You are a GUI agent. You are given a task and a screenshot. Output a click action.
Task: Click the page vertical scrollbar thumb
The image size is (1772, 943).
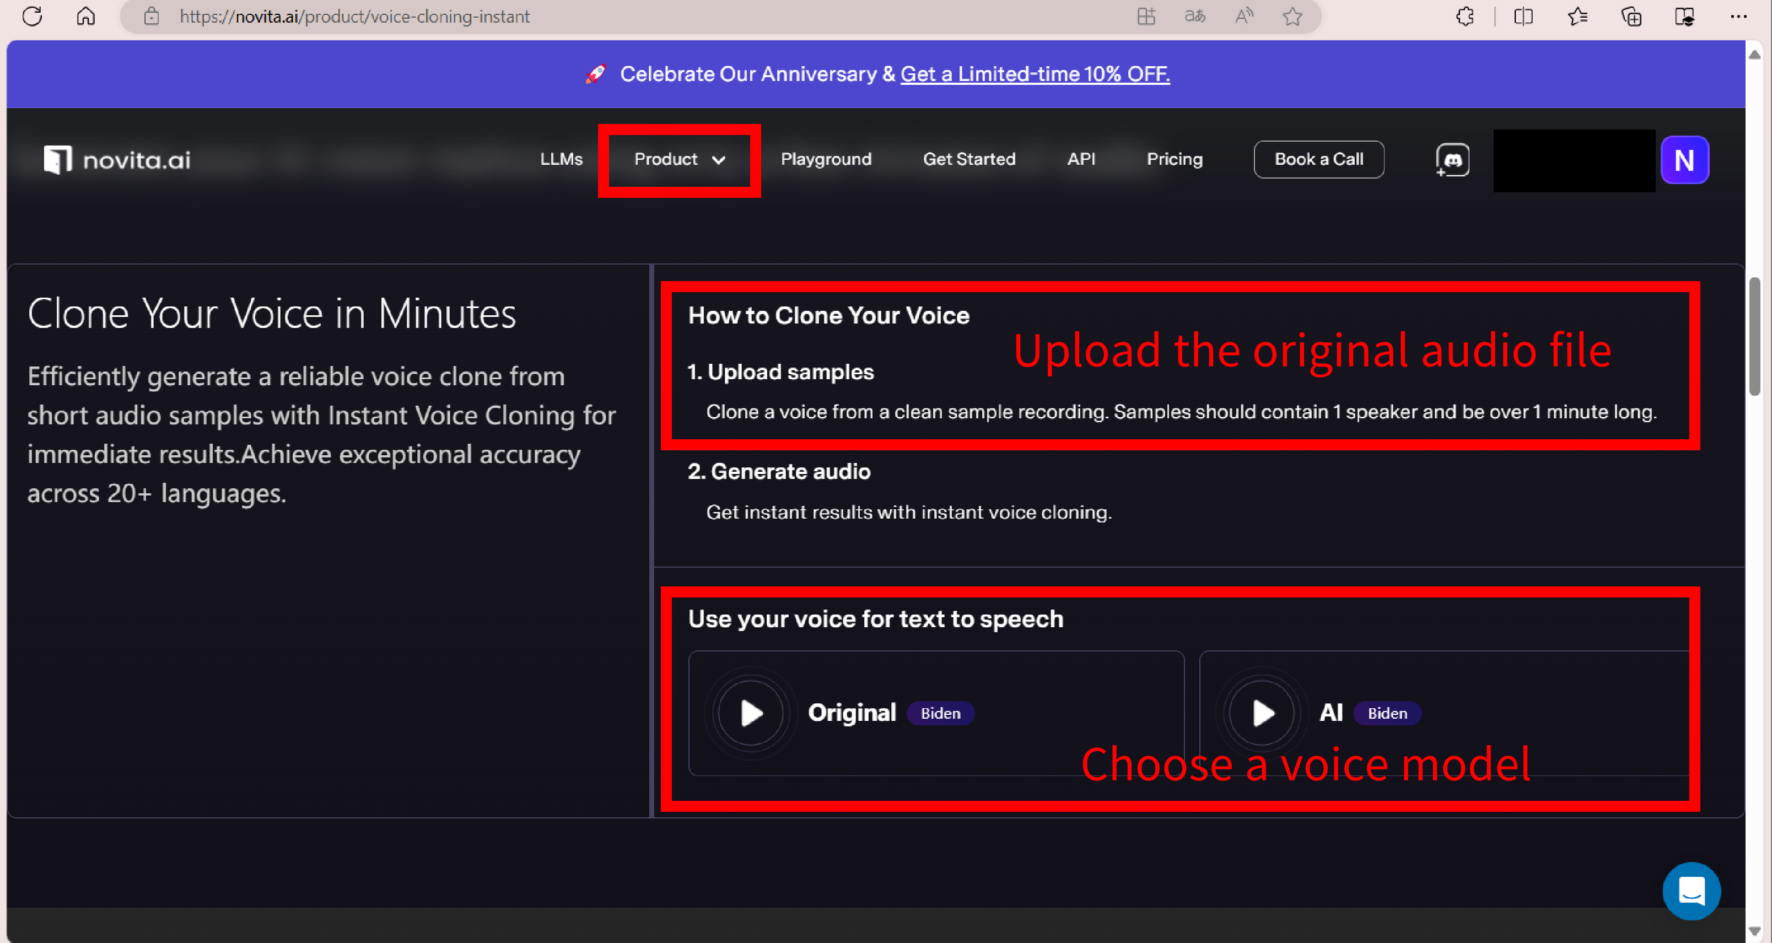[x=1754, y=337]
